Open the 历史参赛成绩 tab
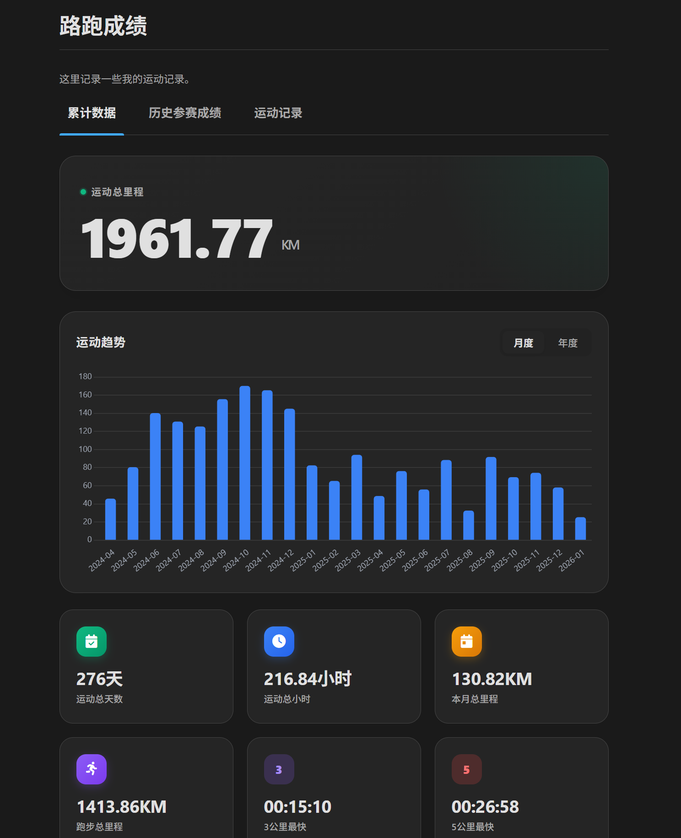 (x=185, y=113)
